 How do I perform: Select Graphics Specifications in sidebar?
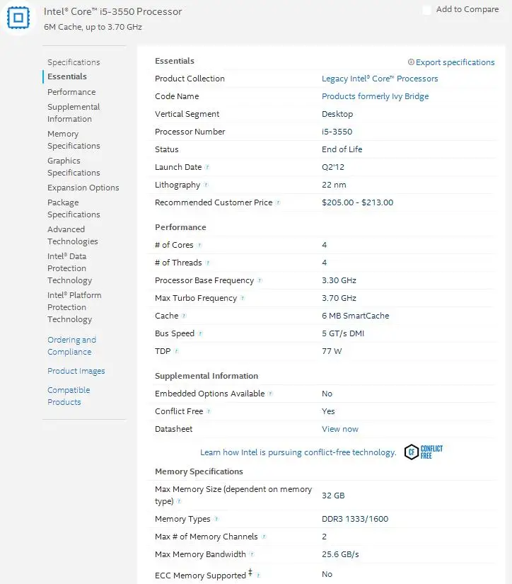(x=74, y=166)
